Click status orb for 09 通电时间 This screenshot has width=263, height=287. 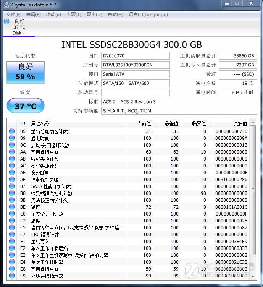tap(12, 138)
